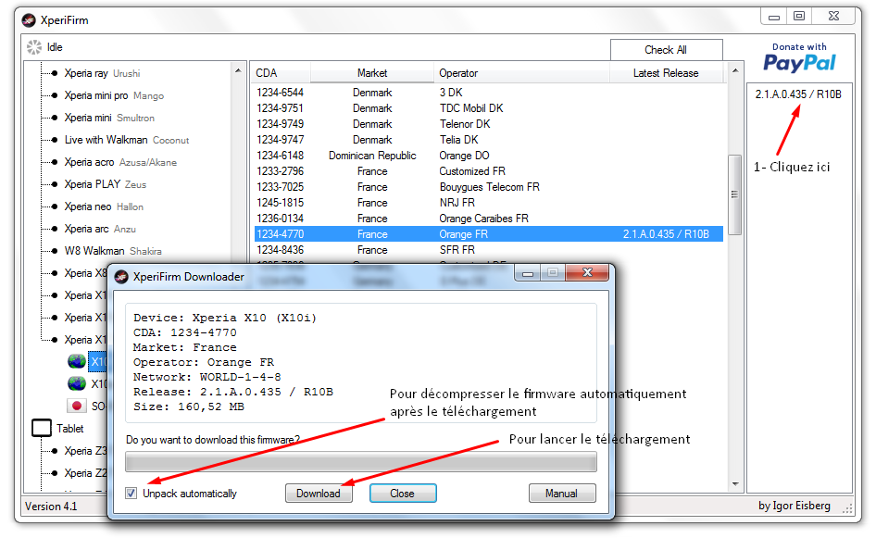Viewport: 876px width, 538px height.
Task: Click the globe icon of the selected X10 variant
Action: click(x=77, y=361)
